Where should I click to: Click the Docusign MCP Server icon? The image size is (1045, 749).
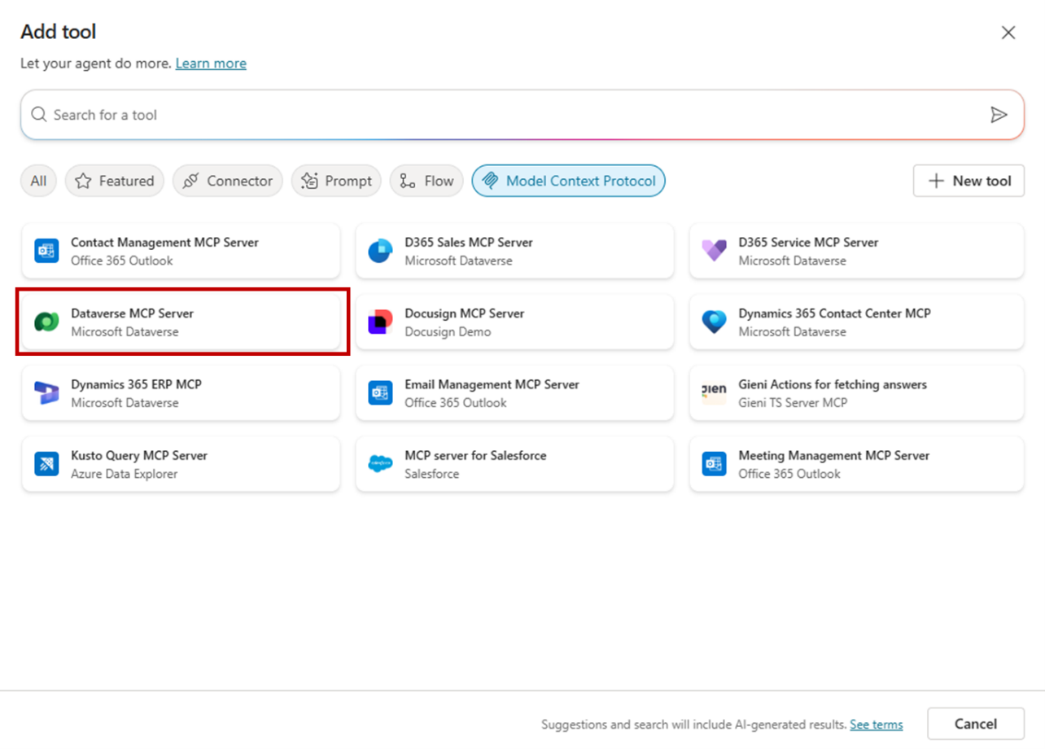tap(380, 322)
